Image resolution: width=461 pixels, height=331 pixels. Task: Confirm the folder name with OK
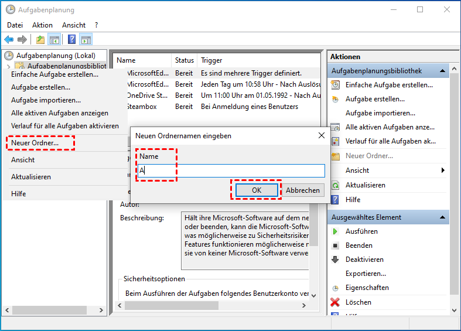click(x=257, y=190)
